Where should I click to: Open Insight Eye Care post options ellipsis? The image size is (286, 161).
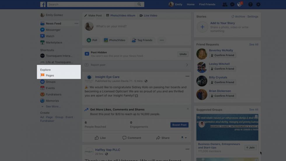pyautogui.click(x=187, y=76)
